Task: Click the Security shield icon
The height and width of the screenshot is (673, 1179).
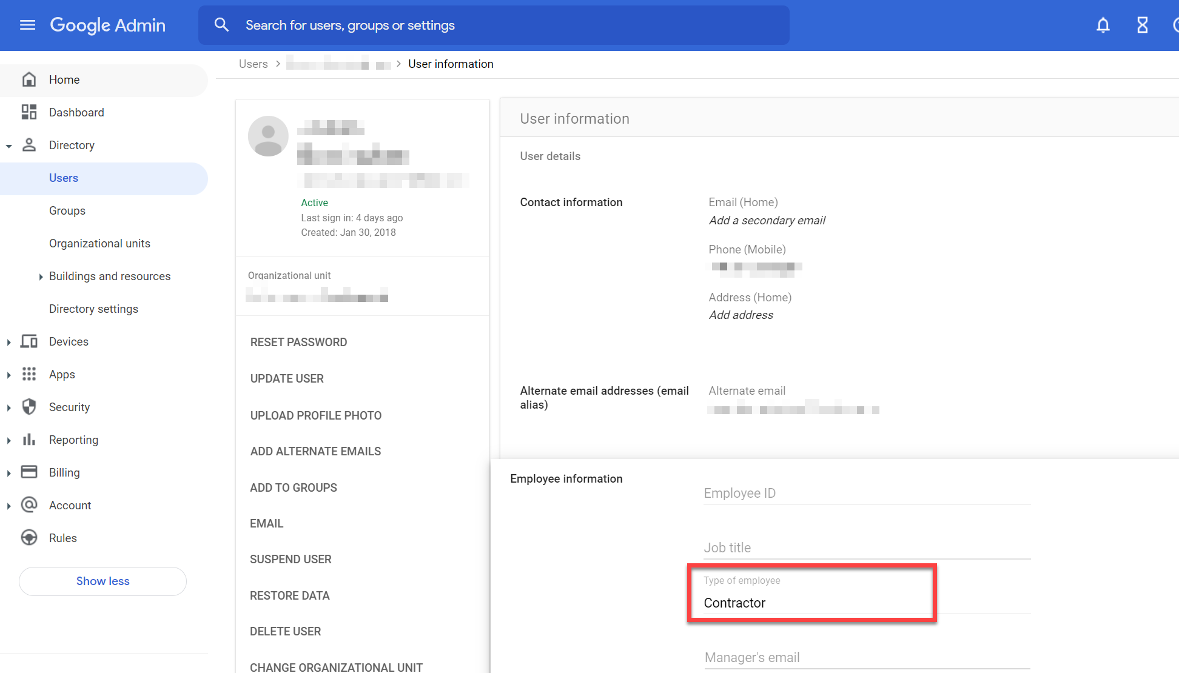Action: (x=29, y=407)
